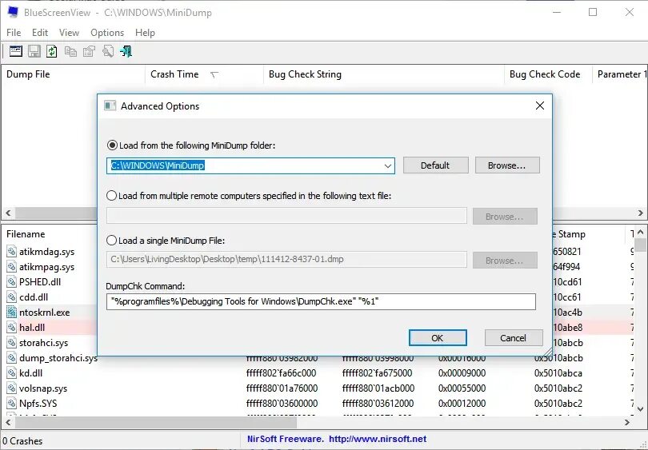Click the Find toolbar icon
648x450 pixels.
point(107,51)
